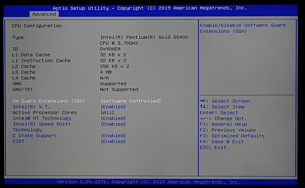Screen dimensions: 305x188
Task: Click the L1 Data Cache label
Action: click(31, 55)
